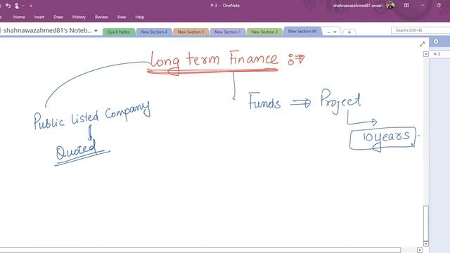Switch to the New Section 3 tab
Screen dimensions: 450x253
click(x=264, y=32)
